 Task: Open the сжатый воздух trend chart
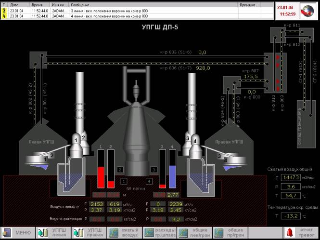(124, 233)
